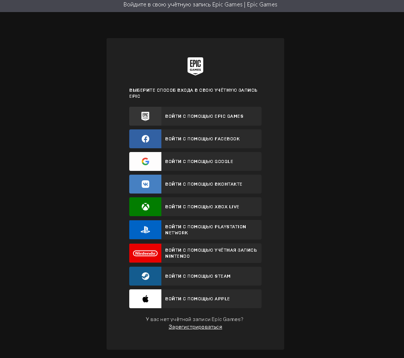Select 'Войти с помощью учётная запись Nintendo'

195,253
